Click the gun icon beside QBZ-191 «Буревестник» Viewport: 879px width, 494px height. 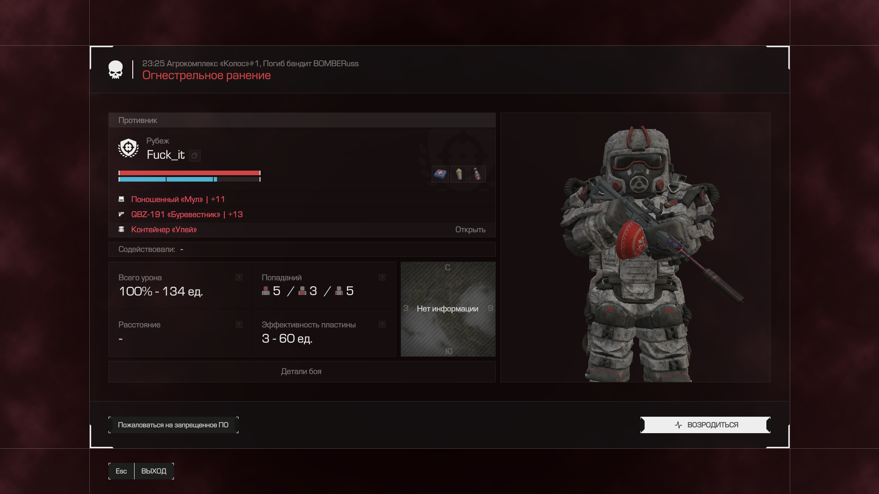pyautogui.click(x=121, y=214)
